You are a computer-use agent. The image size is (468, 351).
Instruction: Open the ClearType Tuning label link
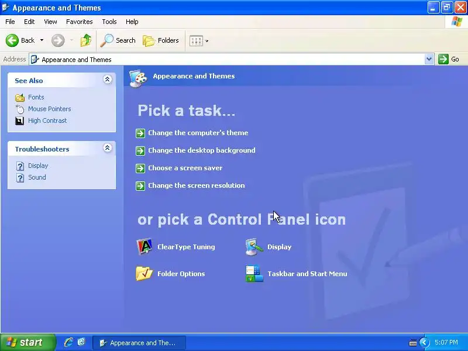[186, 247]
